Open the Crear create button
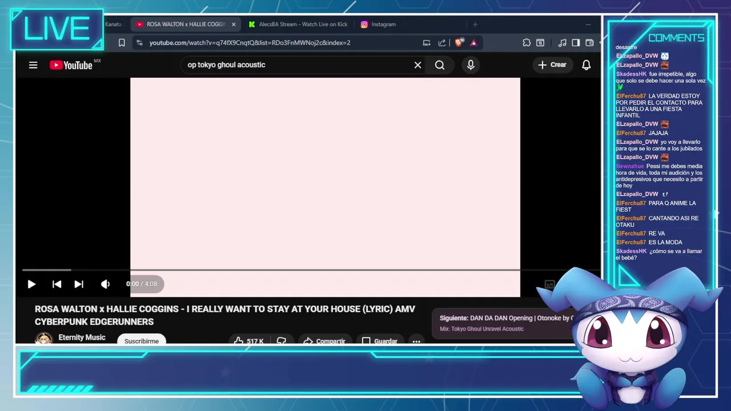Viewport: 731px width, 411px height. 552,65
